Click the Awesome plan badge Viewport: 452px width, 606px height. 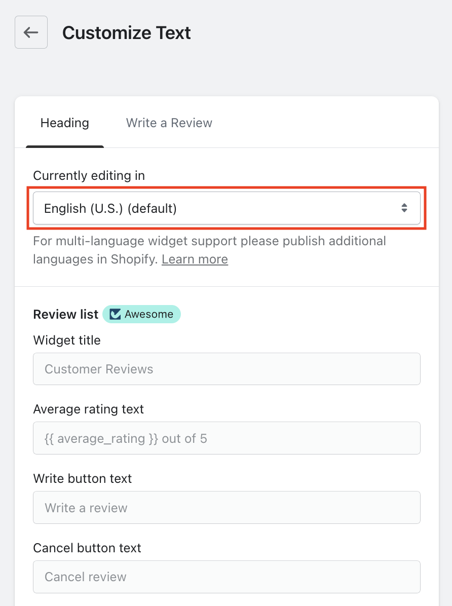click(x=142, y=314)
